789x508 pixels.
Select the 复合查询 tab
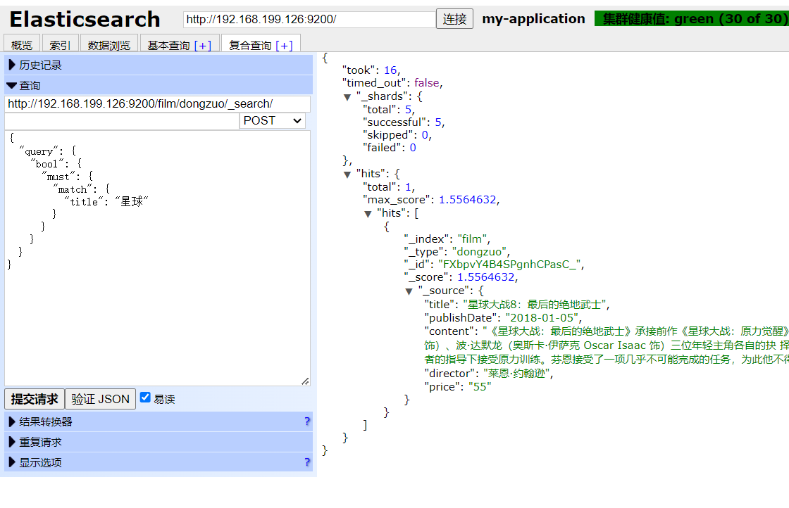pos(250,45)
